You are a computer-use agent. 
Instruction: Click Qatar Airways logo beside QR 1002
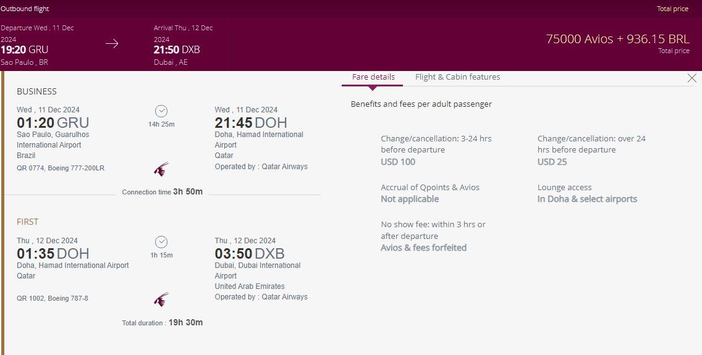click(x=161, y=300)
